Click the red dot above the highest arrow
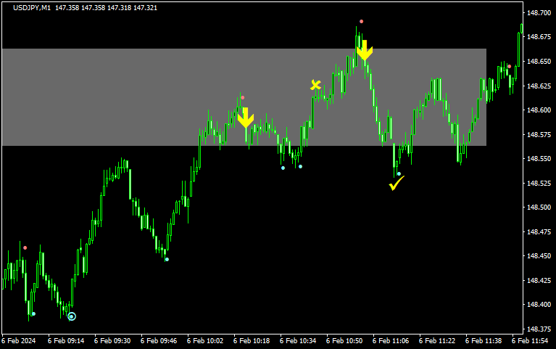This screenshot has height=349, width=556. (361, 22)
